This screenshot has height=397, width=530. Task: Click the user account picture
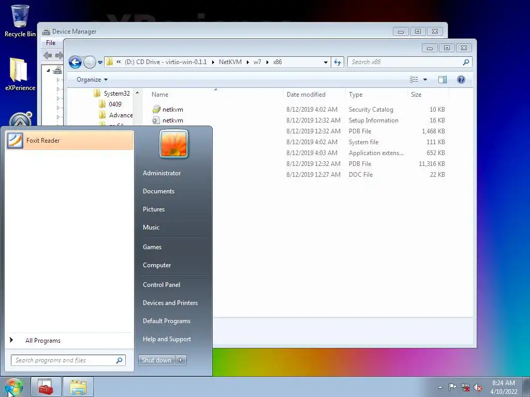click(x=174, y=144)
